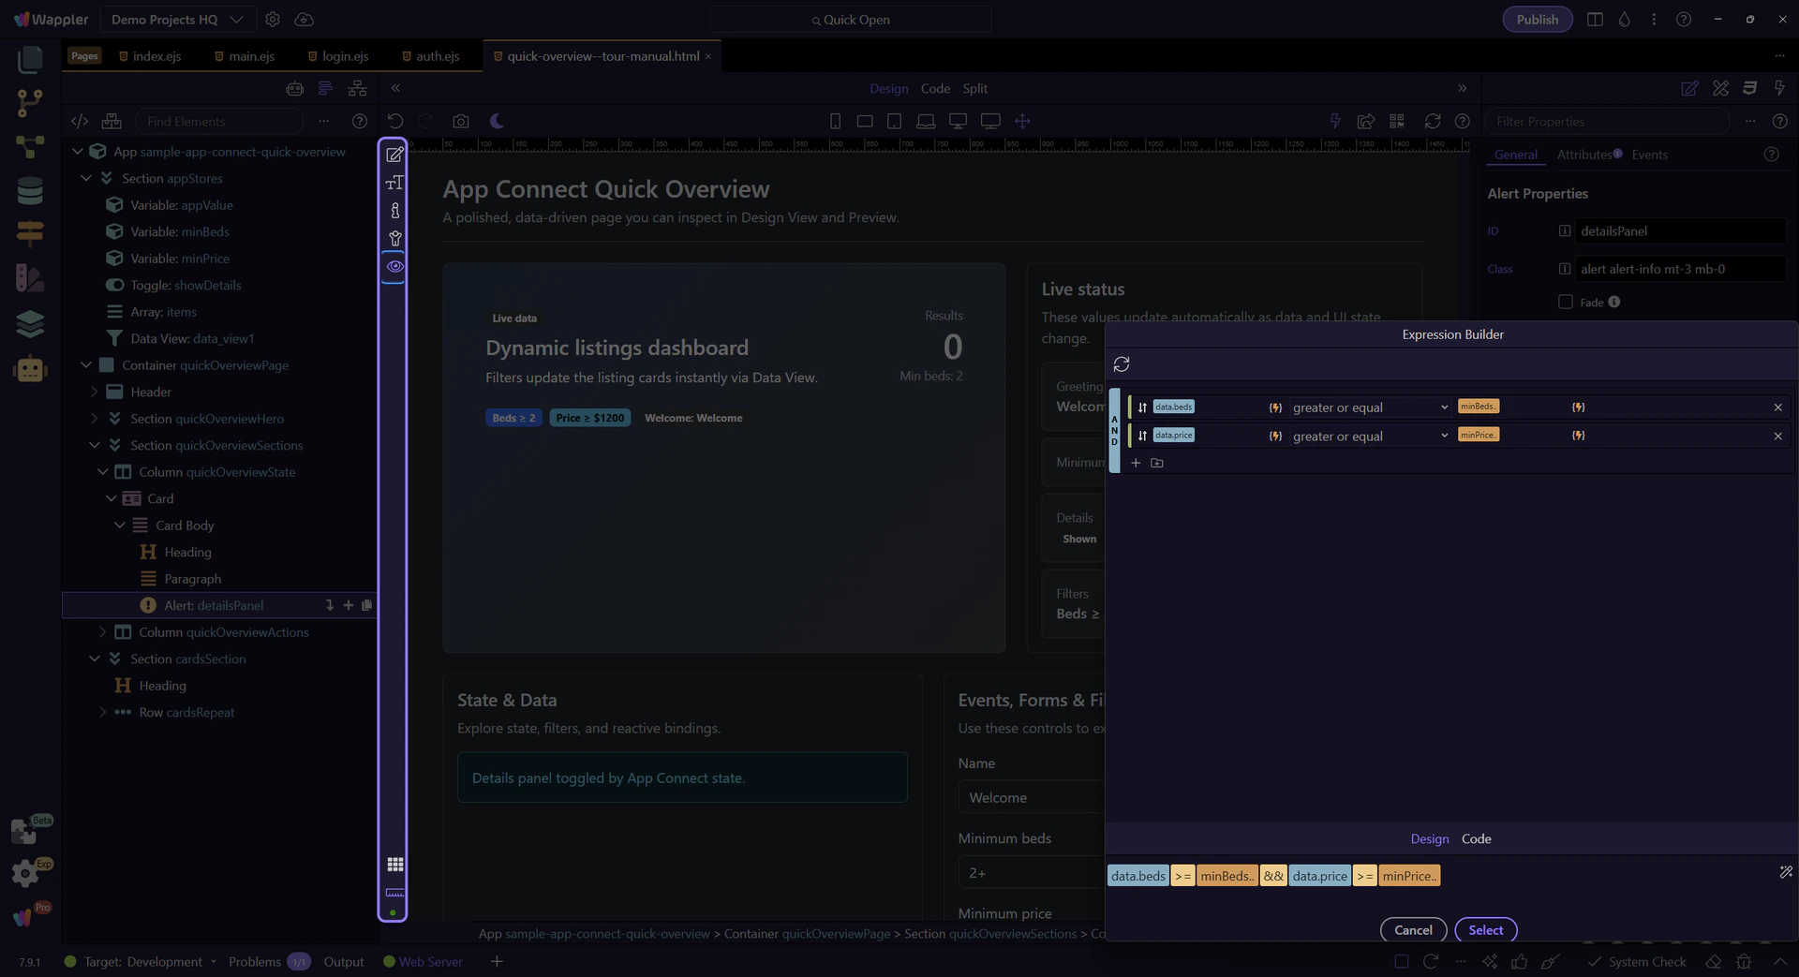Collapse Section appStores in the tree

[x=86, y=179]
